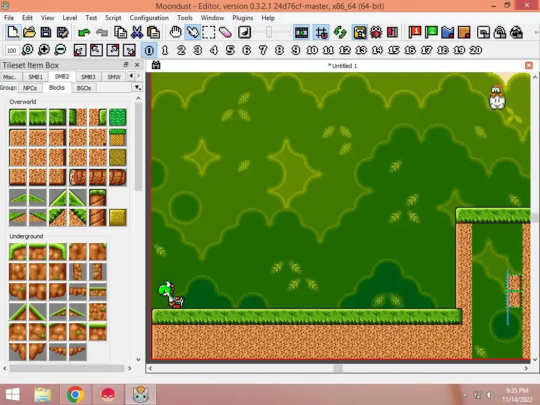Viewport: 540px width, 405px height.
Task: Click the single padlock icon
Action: click(500, 32)
